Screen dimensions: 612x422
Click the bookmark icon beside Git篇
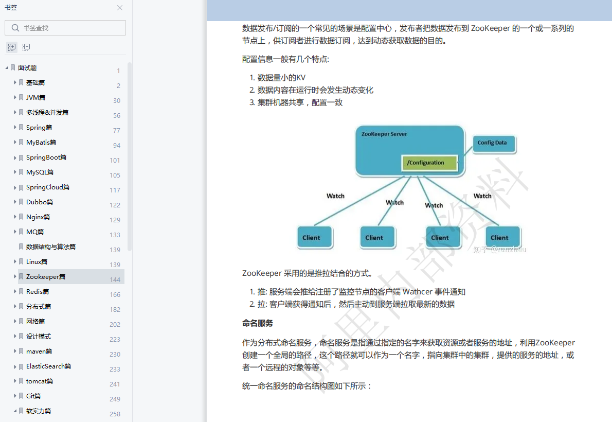21,396
